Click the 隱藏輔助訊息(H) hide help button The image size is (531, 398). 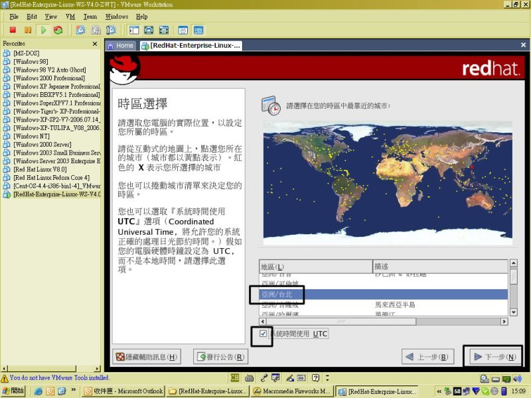pos(147,357)
